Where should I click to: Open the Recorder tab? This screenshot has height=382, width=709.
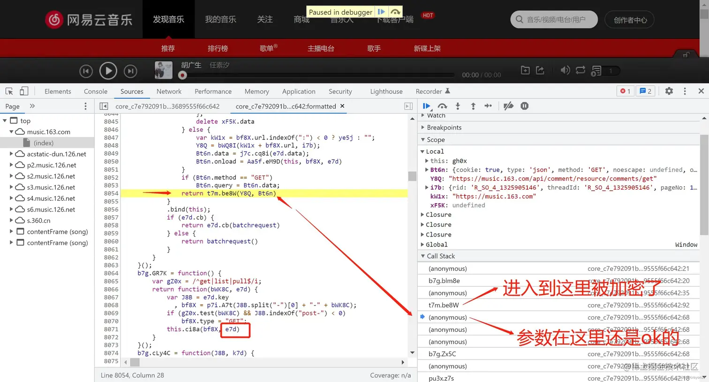click(432, 91)
